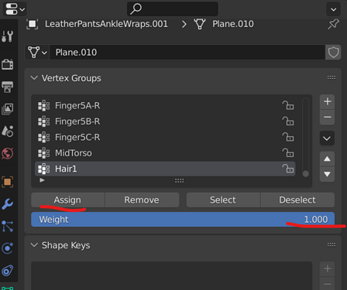Collapse the Shape Keys panel
This screenshot has width=347, height=290.
tap(34, 245)
